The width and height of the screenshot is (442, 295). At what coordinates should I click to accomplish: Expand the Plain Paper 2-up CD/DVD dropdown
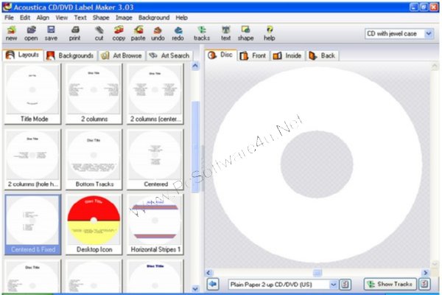tap(333, 285)
